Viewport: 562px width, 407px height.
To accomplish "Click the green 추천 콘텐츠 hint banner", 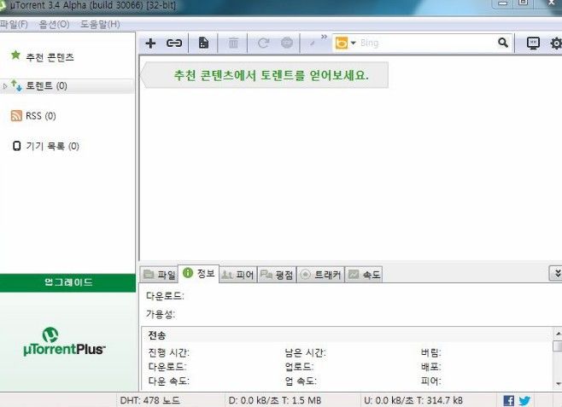I will (265, 75).
